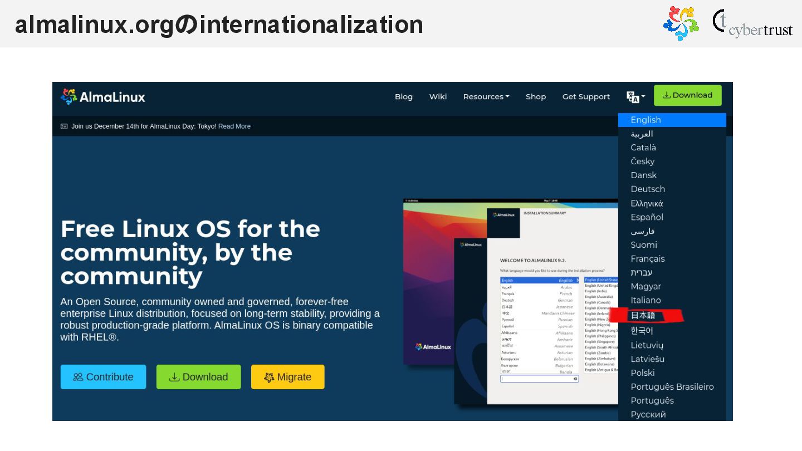
Task: Open the Shop page
Action: coord(536,97)
